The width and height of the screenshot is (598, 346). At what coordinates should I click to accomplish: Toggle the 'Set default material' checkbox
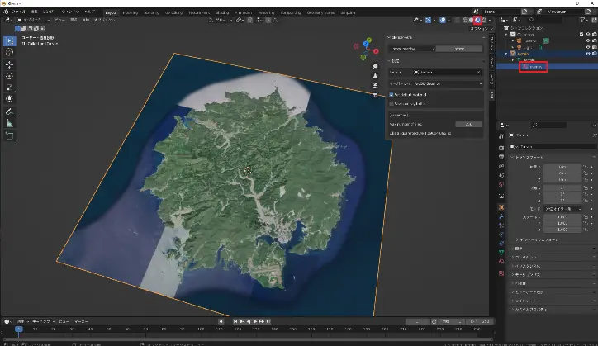(x=392, y=95)
